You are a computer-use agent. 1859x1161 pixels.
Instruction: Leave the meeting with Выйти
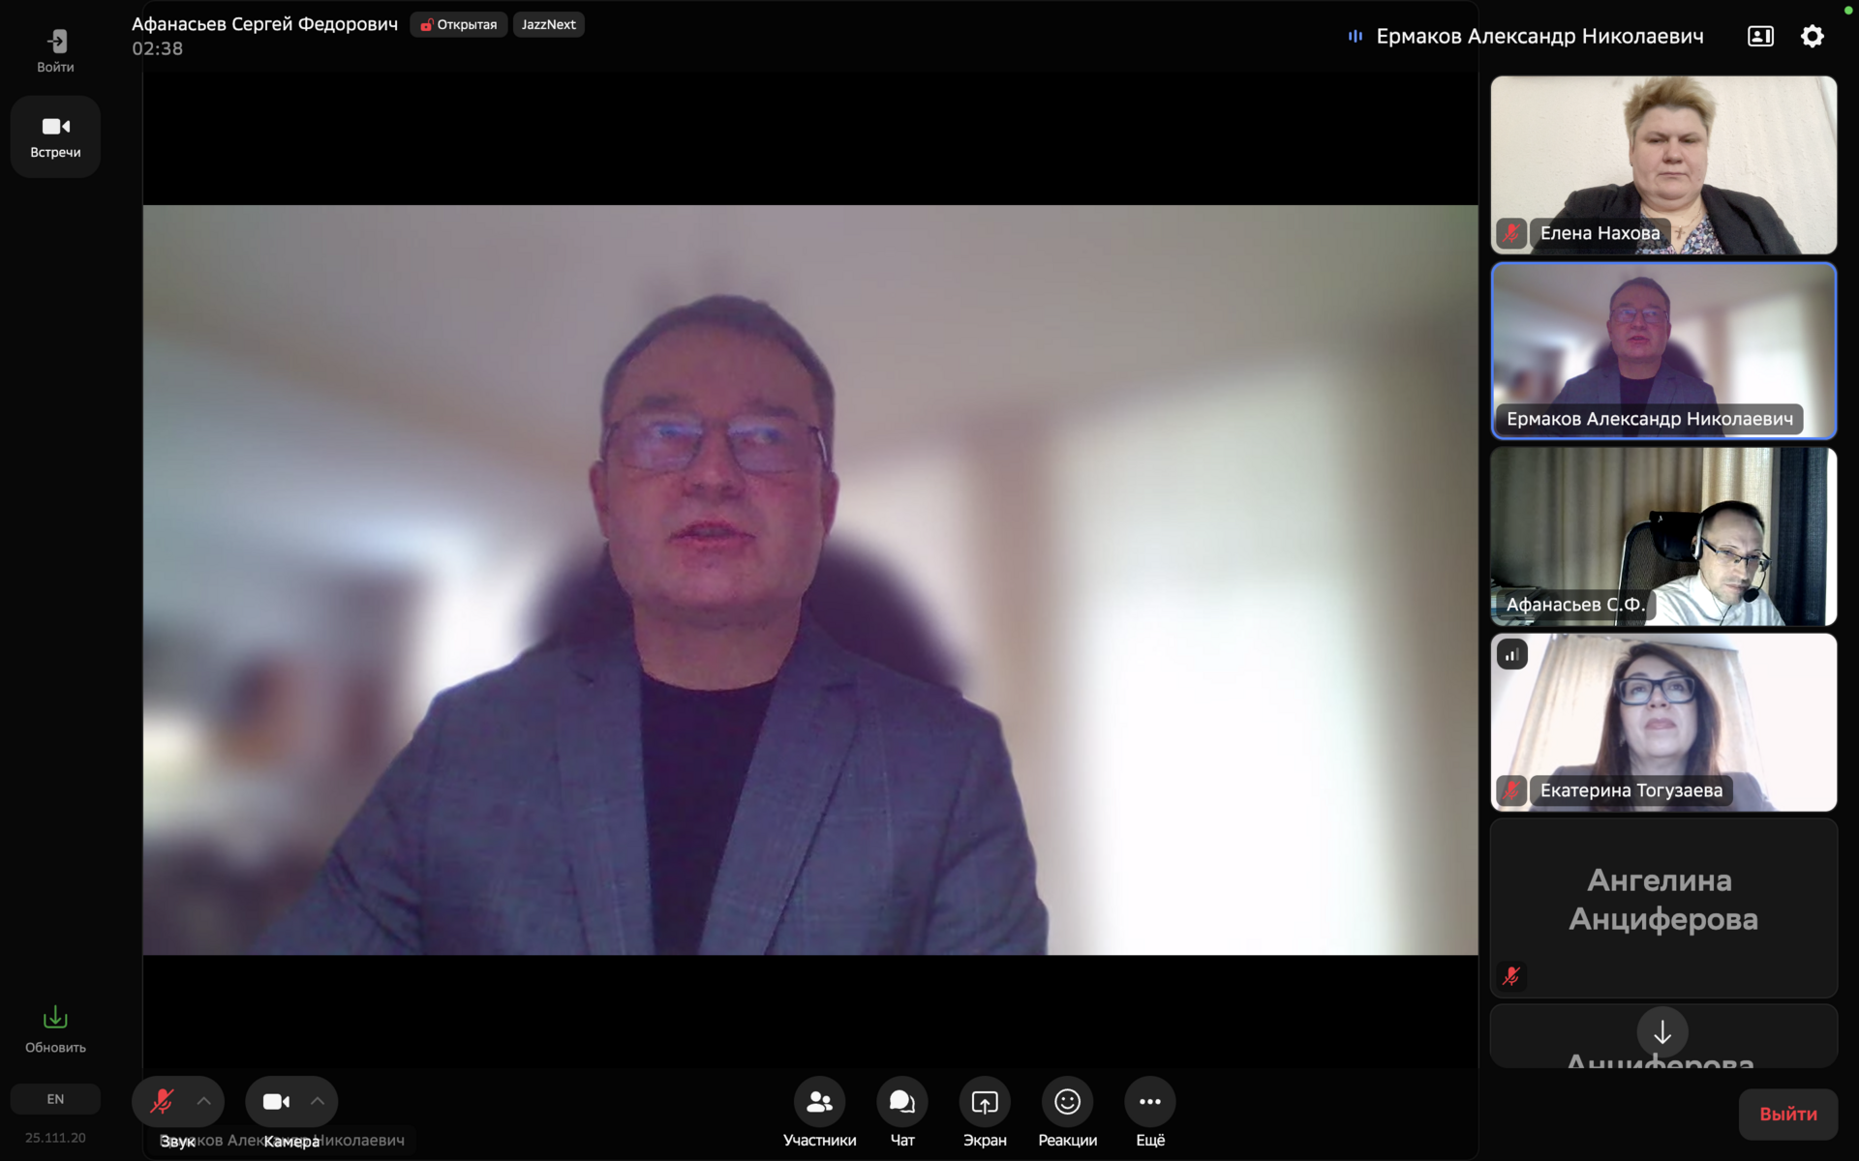[1787, 1114]
